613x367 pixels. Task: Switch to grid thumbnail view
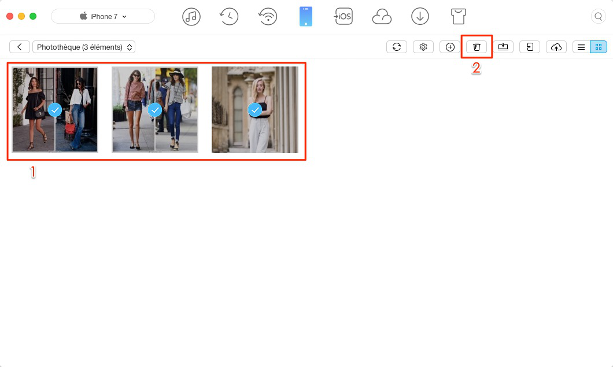pyautogui.click(x=599, y=47)
